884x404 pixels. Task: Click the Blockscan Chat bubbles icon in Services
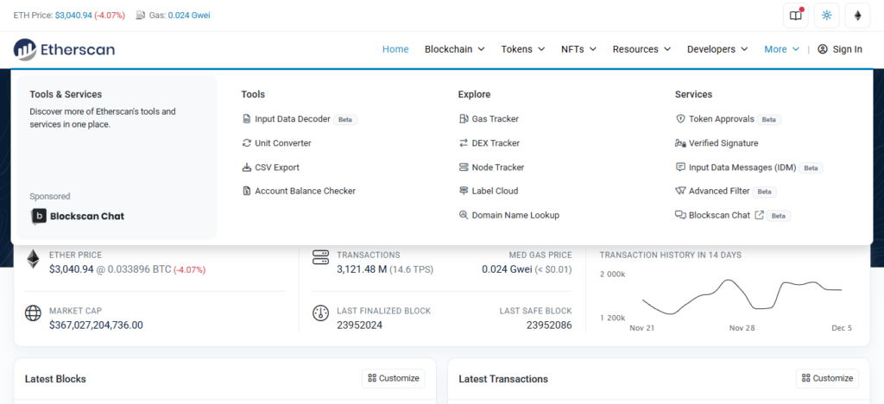680,215
